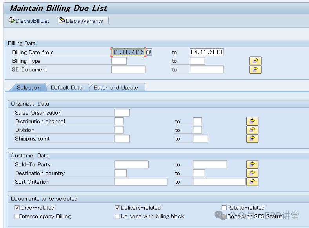Viewport: 309px width, 228px height.
Task: Open multiple selection for Shipping point
Action: click(252, 139)
